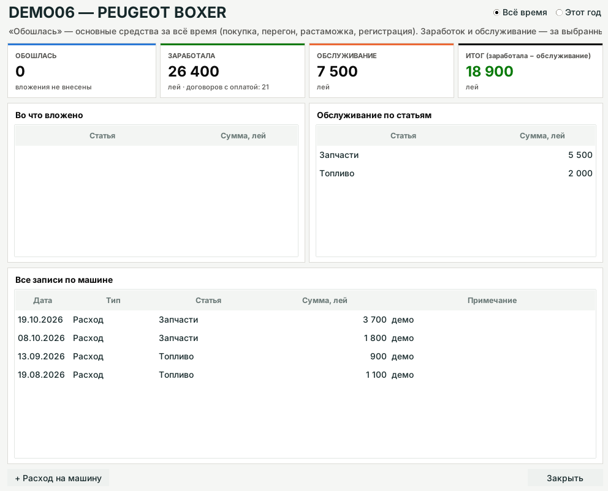
Task: Select the record dated 19.08.2026
Action: 305,375
